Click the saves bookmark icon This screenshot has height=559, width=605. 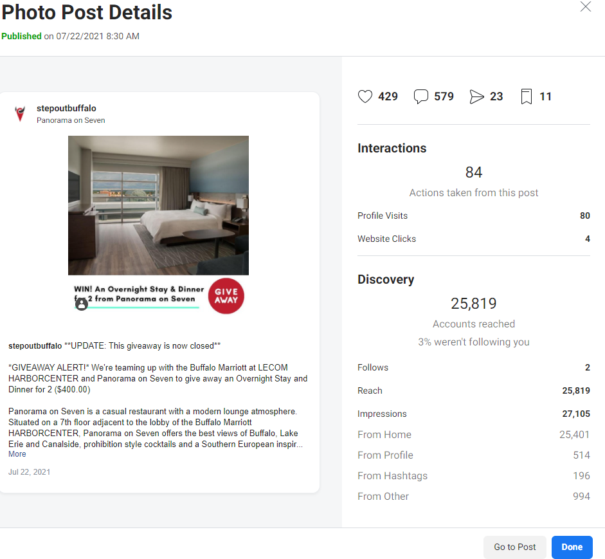pyautogui.click(x=527, y=96)
